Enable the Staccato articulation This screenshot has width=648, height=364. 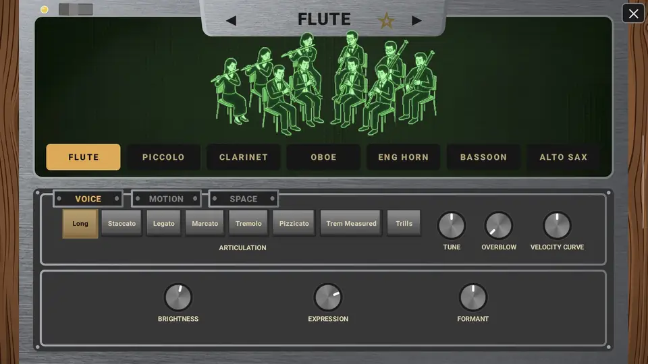[122, 223]
